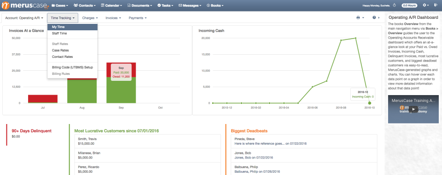
Task: Select Staff Rates menu item
Action: coord(72,44)
